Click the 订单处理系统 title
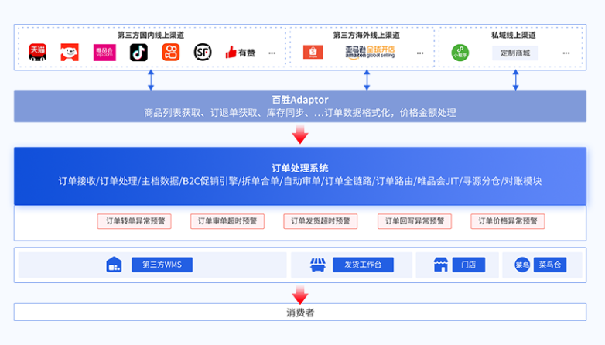Viewport: 605px width, 345px height. click(300, 169)
